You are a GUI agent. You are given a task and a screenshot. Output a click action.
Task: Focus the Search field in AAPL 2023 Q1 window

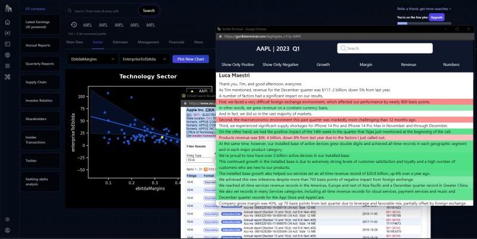point(385,48)
